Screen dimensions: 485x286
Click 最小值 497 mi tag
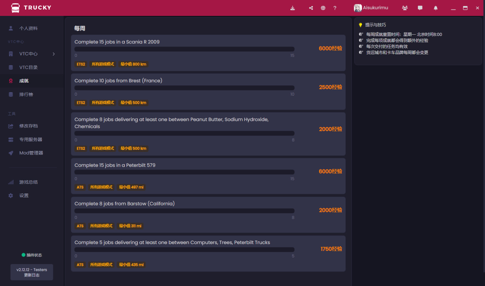(131, 187)
